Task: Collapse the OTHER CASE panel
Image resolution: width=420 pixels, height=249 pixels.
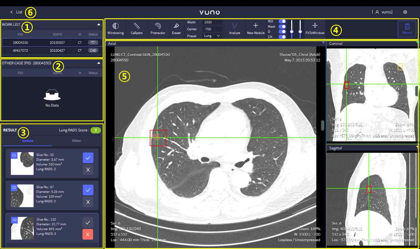Action: [x=99, y=63]
